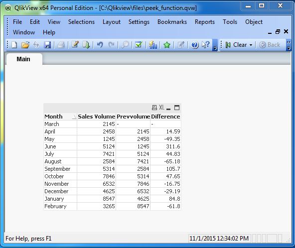Click the Difference column header

click(x=165, y=117)
